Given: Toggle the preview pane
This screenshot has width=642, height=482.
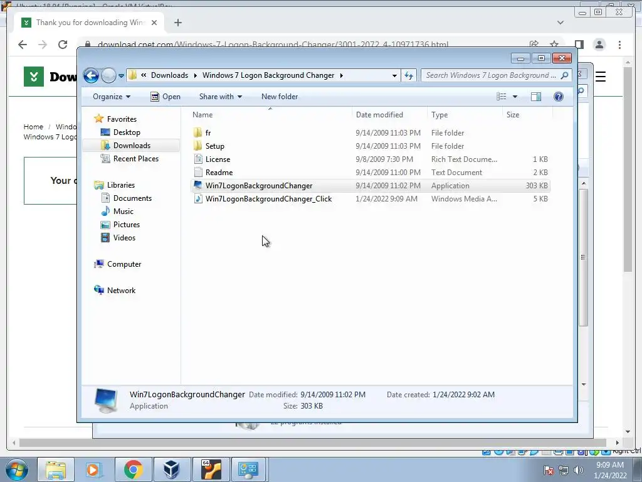Looking at the screenshot, I should coord(536,96).
